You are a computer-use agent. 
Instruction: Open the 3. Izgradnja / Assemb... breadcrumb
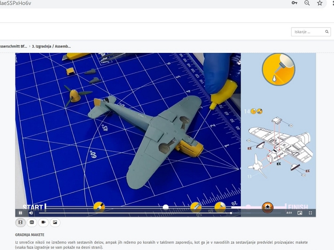pos(51,46)
